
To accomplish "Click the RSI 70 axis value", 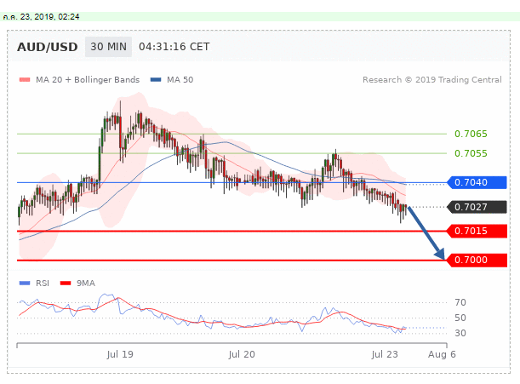I will 460,302.
